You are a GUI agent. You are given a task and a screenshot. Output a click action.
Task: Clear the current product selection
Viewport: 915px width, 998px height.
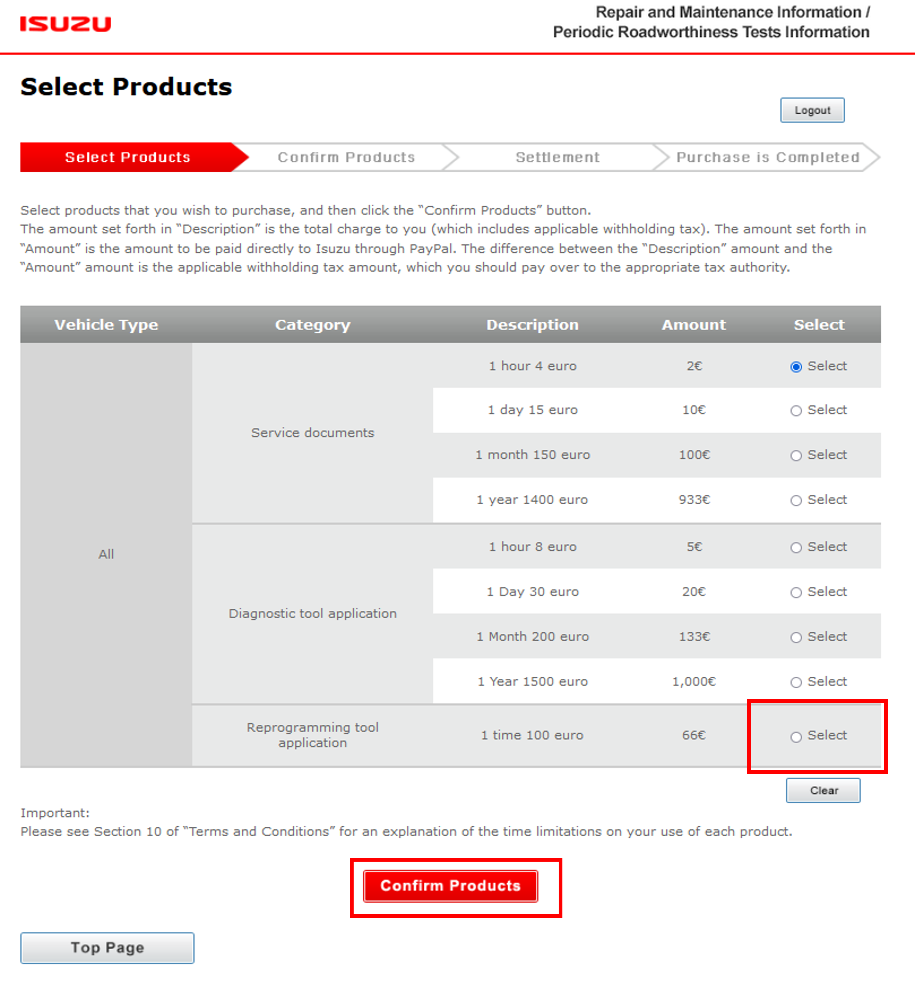coord(823,791)
